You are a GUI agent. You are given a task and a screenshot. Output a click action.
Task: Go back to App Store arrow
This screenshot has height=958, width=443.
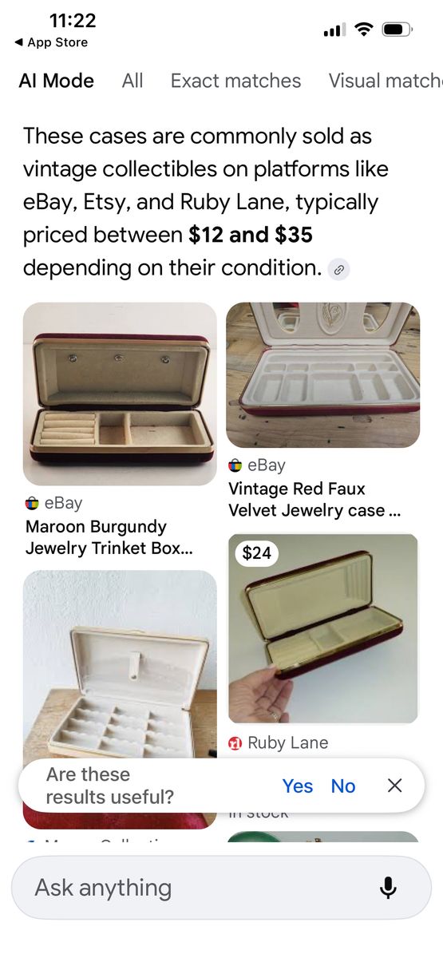pyautogui.click(x=18, y=42)
